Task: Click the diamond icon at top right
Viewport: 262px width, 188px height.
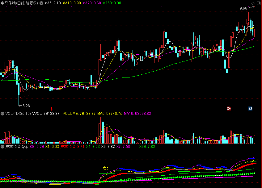Action: click(x=253, y=3)
